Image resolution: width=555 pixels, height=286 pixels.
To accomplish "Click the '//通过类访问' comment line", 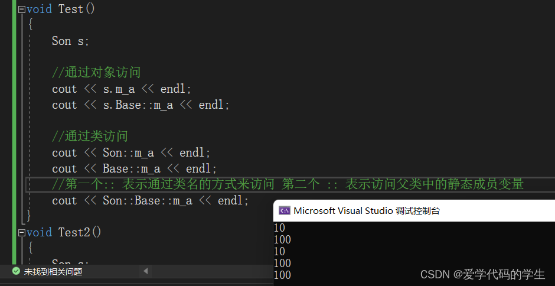I will [90, 136].
